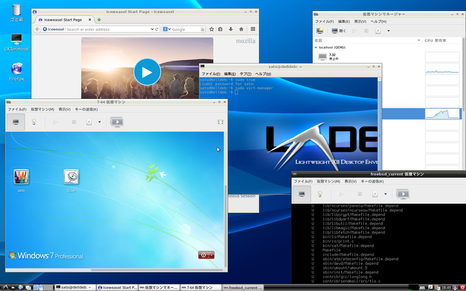Click the 7-64 window vertical scrollbar

point(225,226)
